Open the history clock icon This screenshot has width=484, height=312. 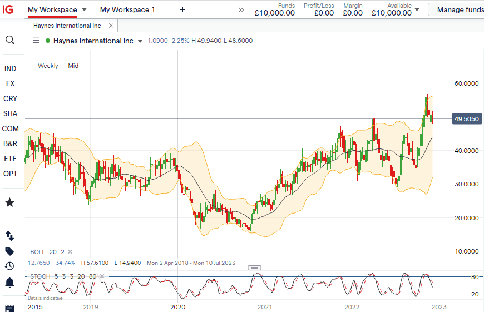coord(10,266)
